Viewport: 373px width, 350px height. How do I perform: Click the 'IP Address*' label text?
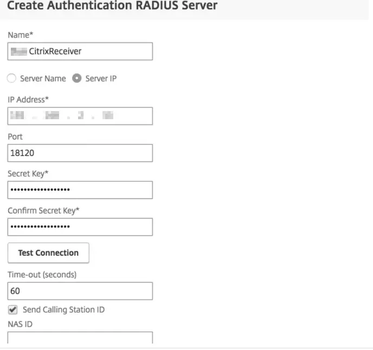(27, 100)
